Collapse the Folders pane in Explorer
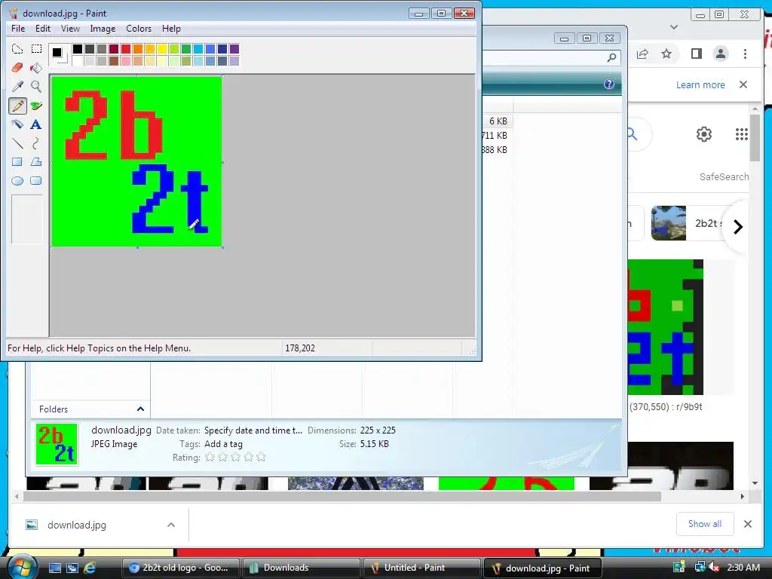The image size is (772, 579). tap(140, 409)
